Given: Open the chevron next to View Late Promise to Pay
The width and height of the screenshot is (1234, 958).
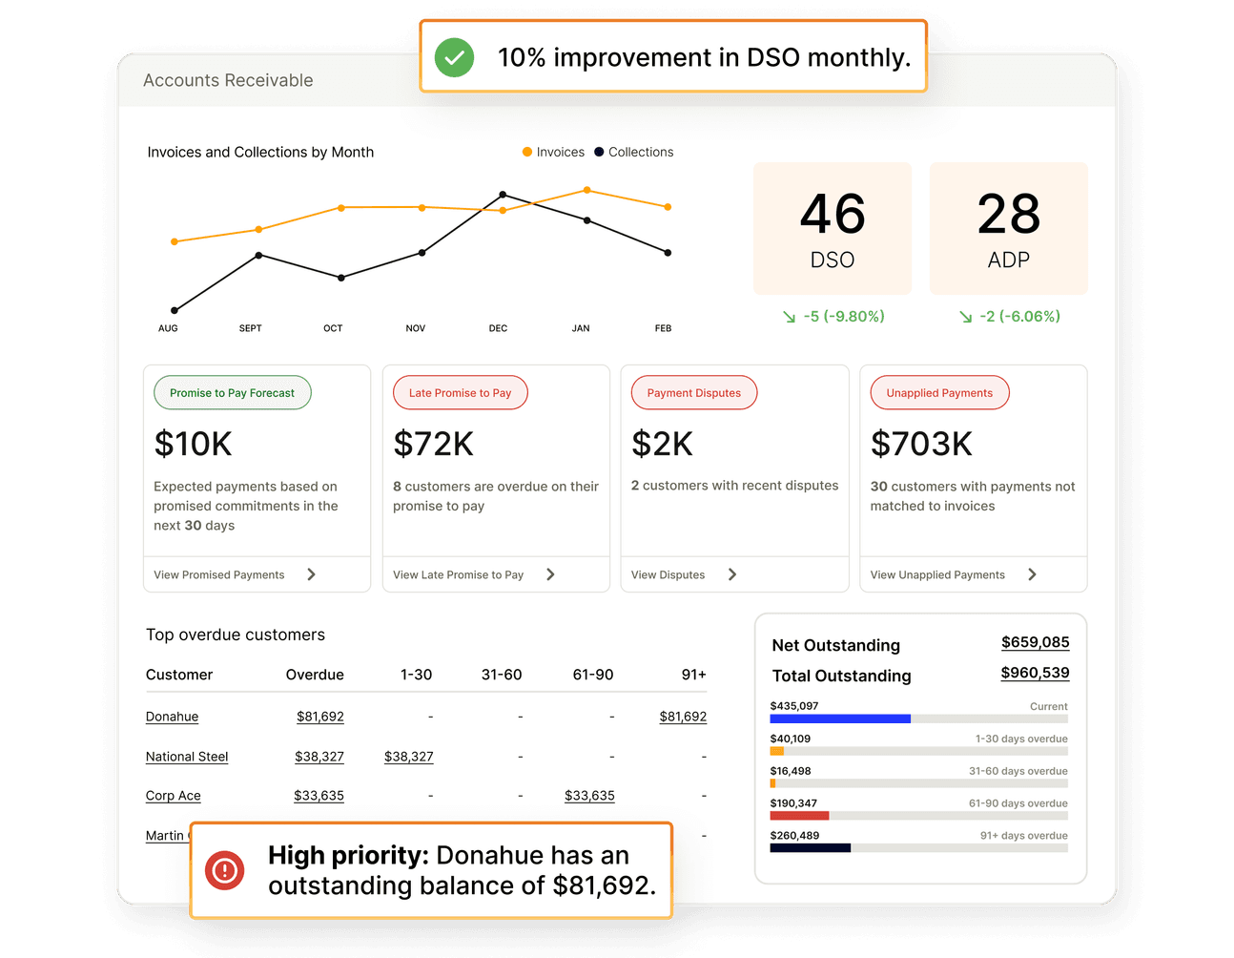Looking at the screenshot, I should (x=550, y=574).
